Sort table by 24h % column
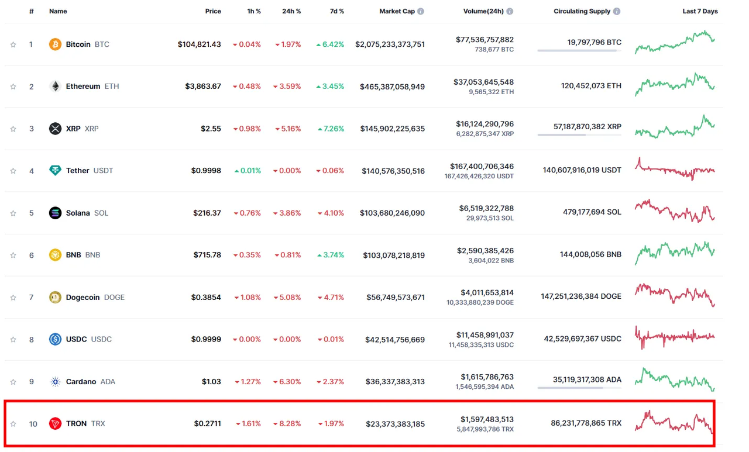 tap(291, 11)
